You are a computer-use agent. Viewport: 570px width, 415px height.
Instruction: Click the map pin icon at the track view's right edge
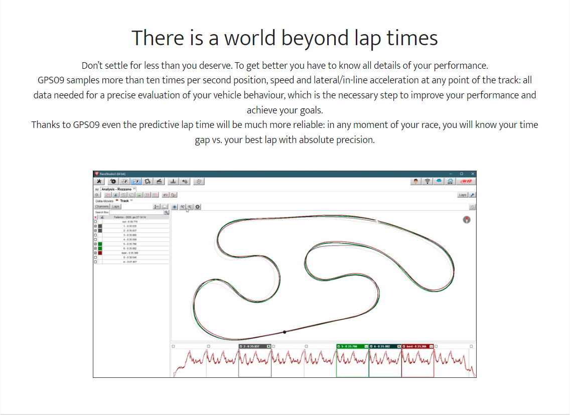coord(472,207)
